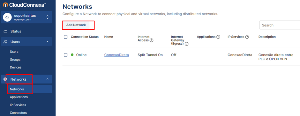Focus the Search input field
The image size is (300, 116).
point(280,25)
